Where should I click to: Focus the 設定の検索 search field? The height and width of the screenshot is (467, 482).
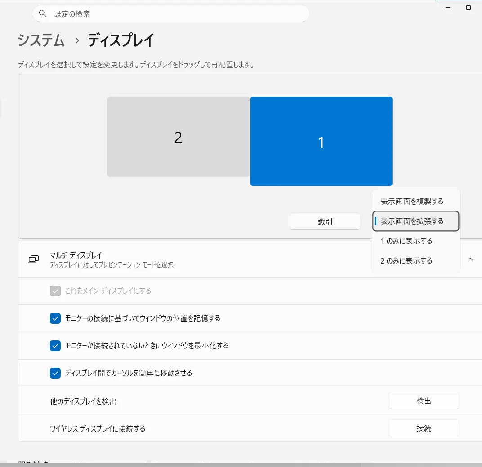171,13
